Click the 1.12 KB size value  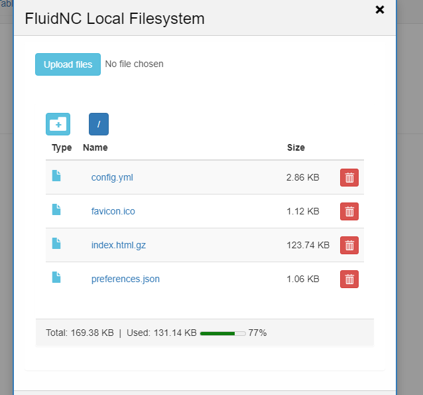point(303,211)
